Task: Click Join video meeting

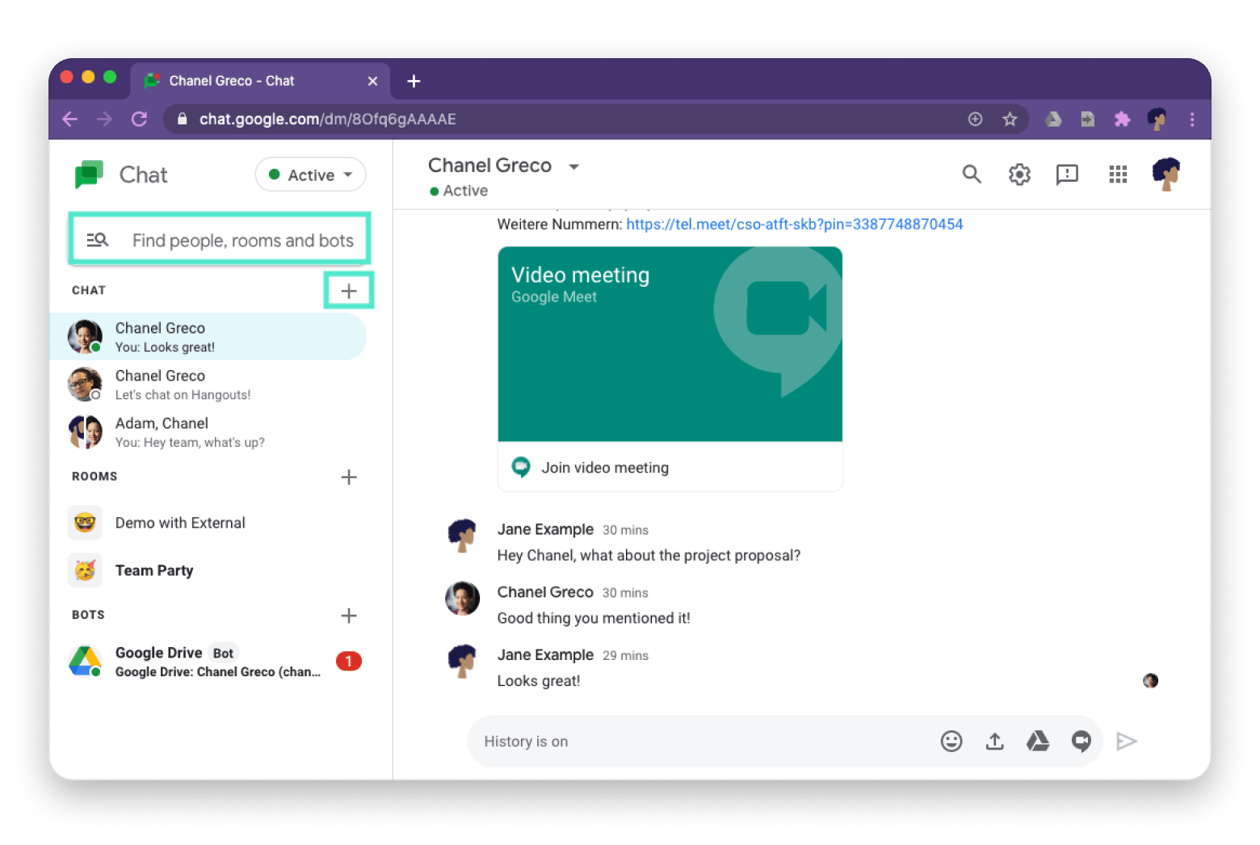Action: (x=605, y=468)
